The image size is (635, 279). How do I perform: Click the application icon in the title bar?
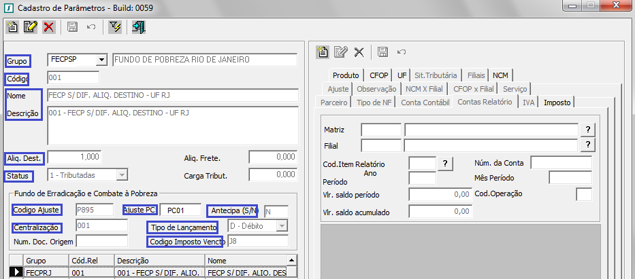tap(10, 7)
